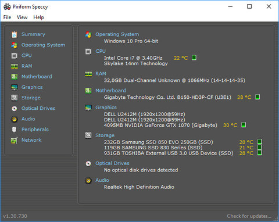Click the Optical Drives disc icon in sidebar
This screenshot has width=279, height=222.
pos(15,109)
